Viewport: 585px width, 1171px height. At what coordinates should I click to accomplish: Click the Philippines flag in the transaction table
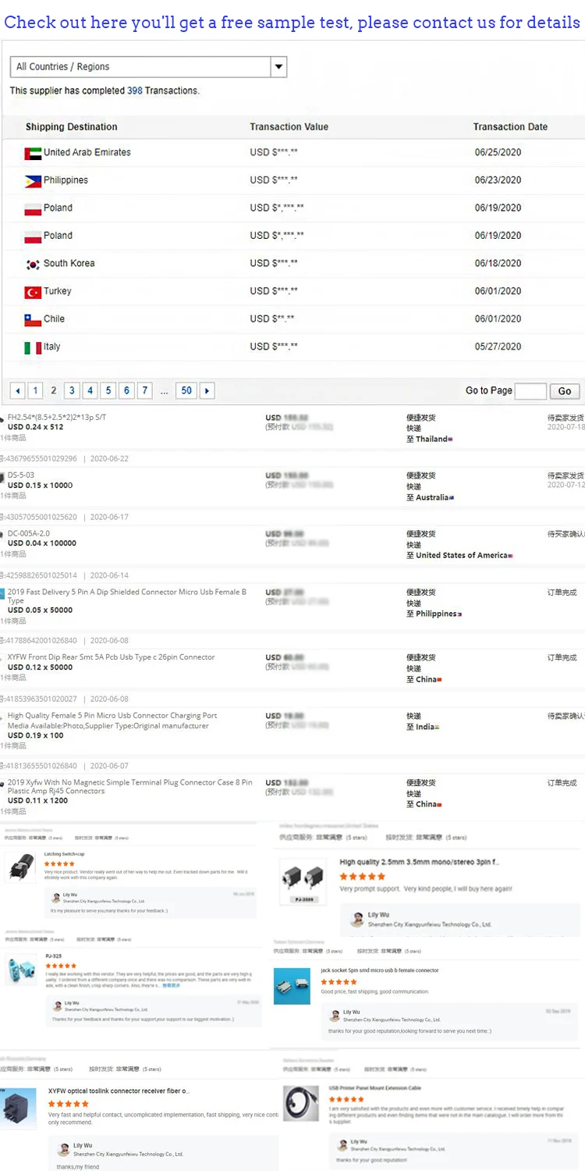33,181
